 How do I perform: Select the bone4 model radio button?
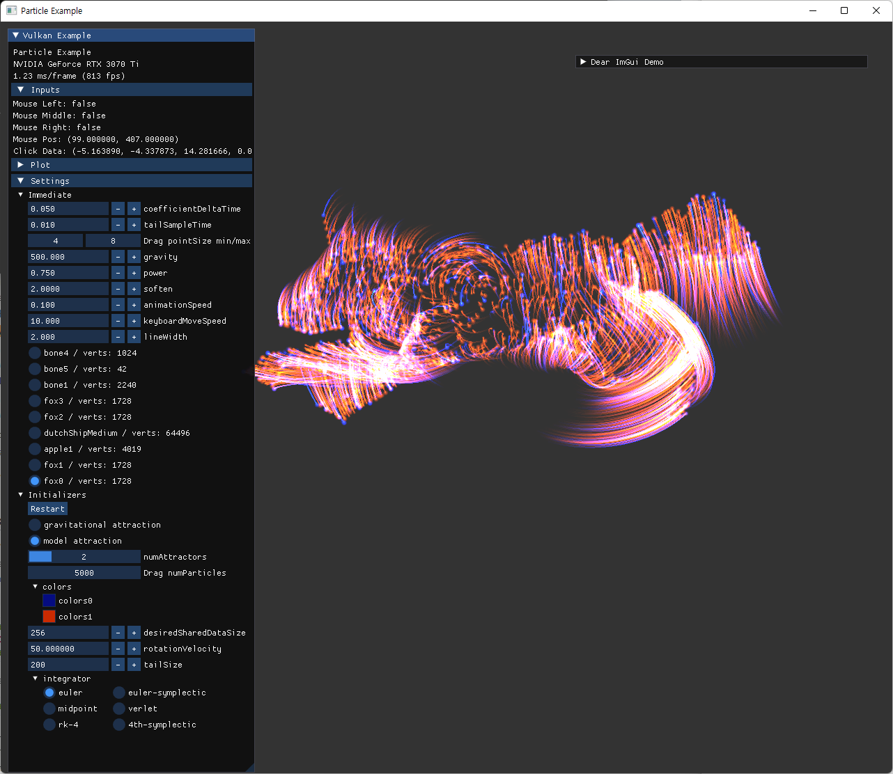pyautogui.click(x=35, y=353)
